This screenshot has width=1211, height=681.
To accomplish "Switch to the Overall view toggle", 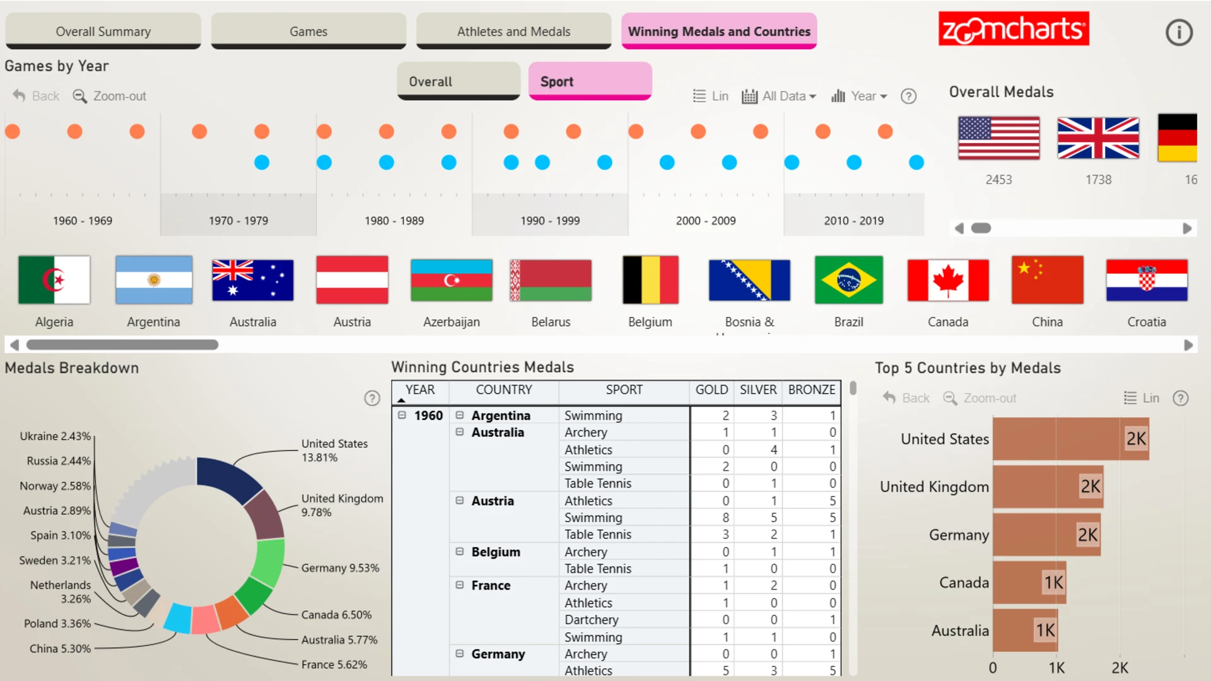I will click(x=459, y=81).
